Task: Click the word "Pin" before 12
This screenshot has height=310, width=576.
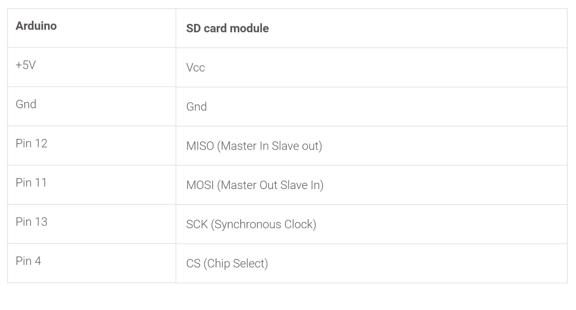Action: 24,143
